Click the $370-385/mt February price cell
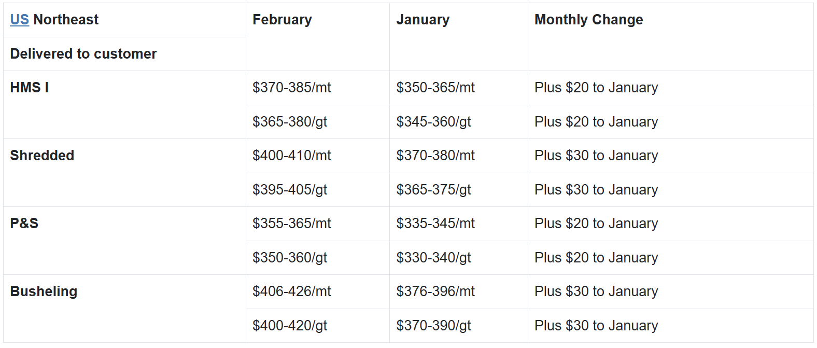Viewport: 817px width, 348px height. [x=291, y=88]
